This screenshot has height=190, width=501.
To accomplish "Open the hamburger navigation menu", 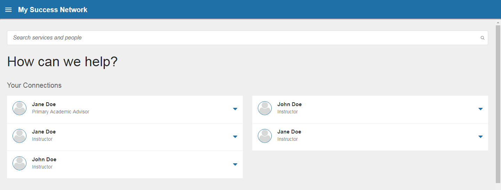I will pyautogui.click(x=8, y=10).
